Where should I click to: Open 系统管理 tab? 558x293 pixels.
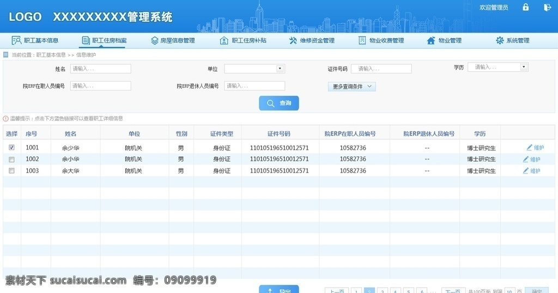tap(513, 40)
